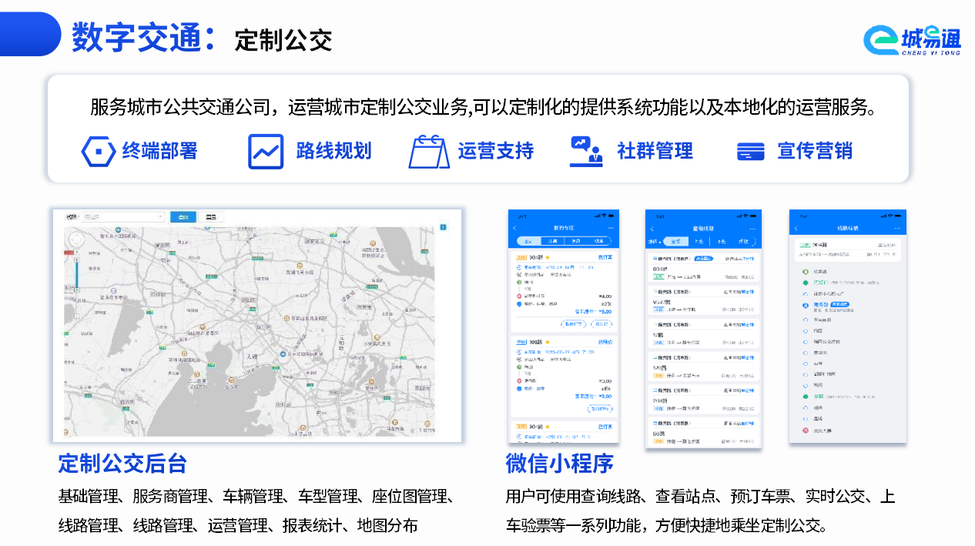975x546 pixels.
Task: Click the 路线规划 chart icon
Action: pos(266,151)
